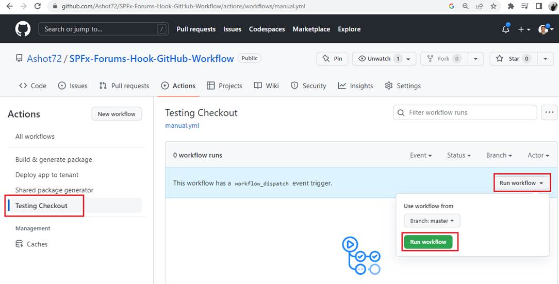
Task: Expand the Run workflow dropdown button
Action: click(x=521, y=183)
